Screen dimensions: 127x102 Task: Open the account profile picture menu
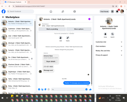(x=122, y=11)
